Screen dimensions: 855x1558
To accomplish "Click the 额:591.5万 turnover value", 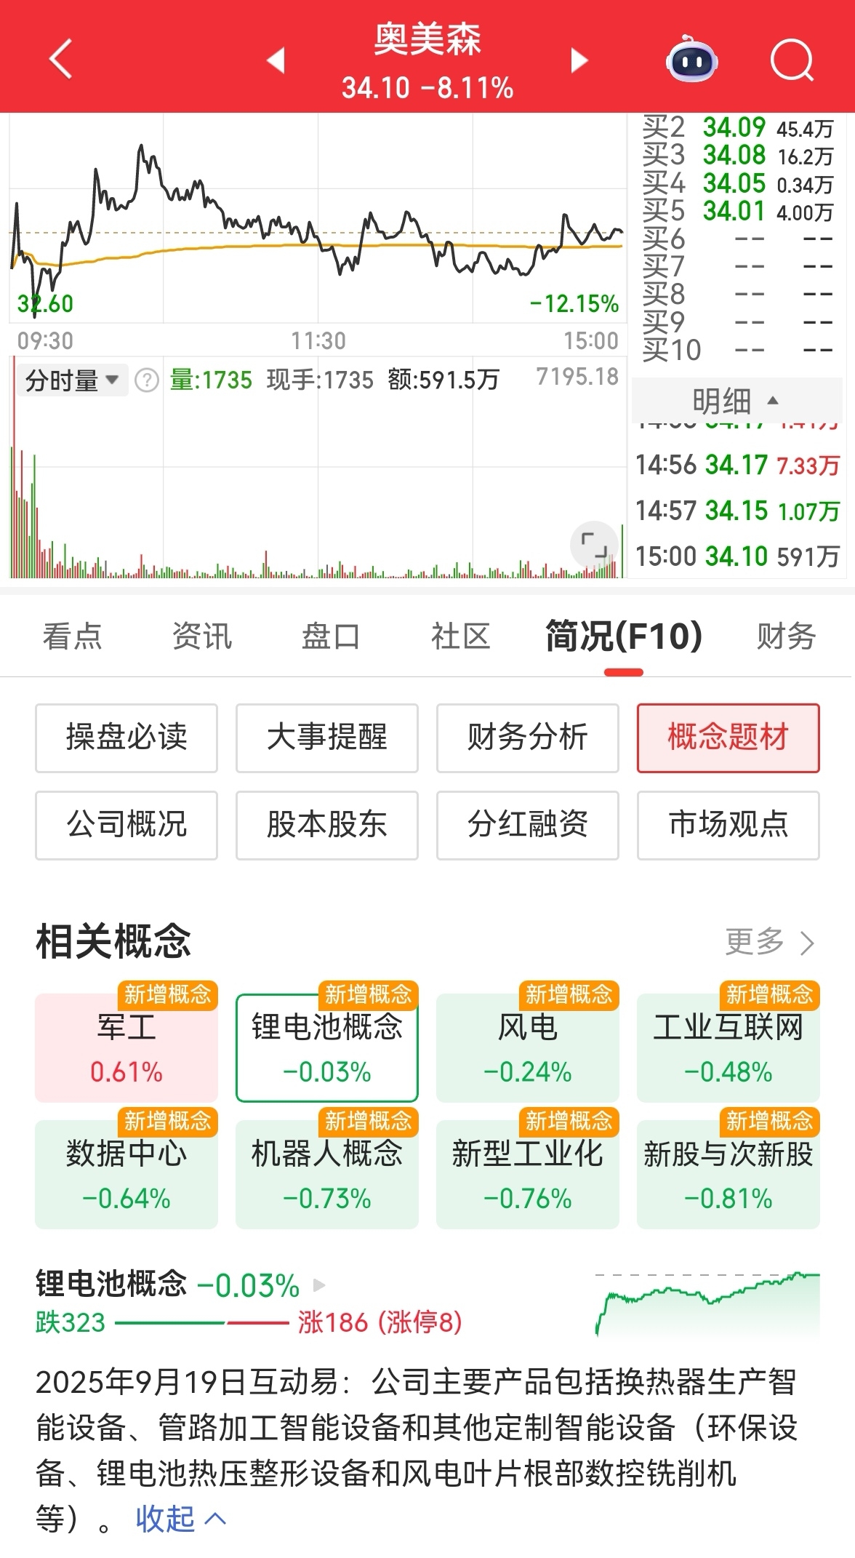I will (x=443, y=380).
